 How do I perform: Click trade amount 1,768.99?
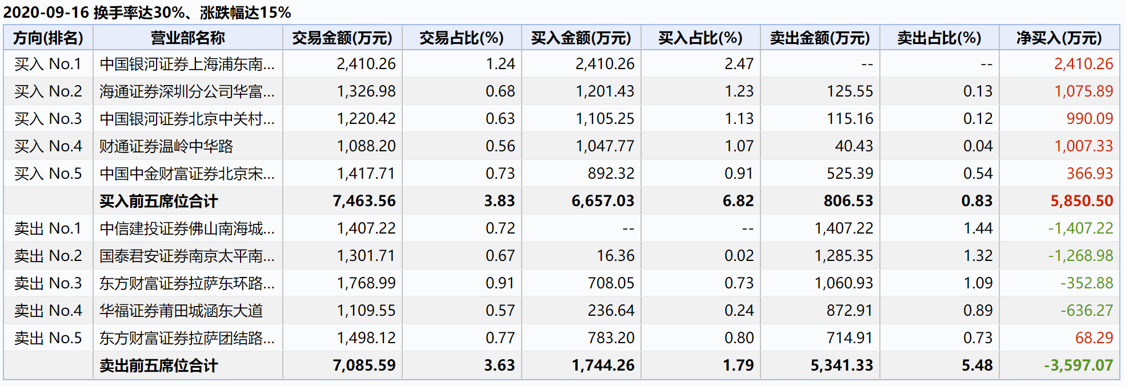coord(366,283)
